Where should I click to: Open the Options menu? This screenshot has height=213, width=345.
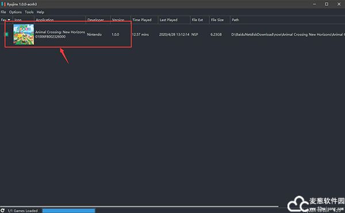15,12
